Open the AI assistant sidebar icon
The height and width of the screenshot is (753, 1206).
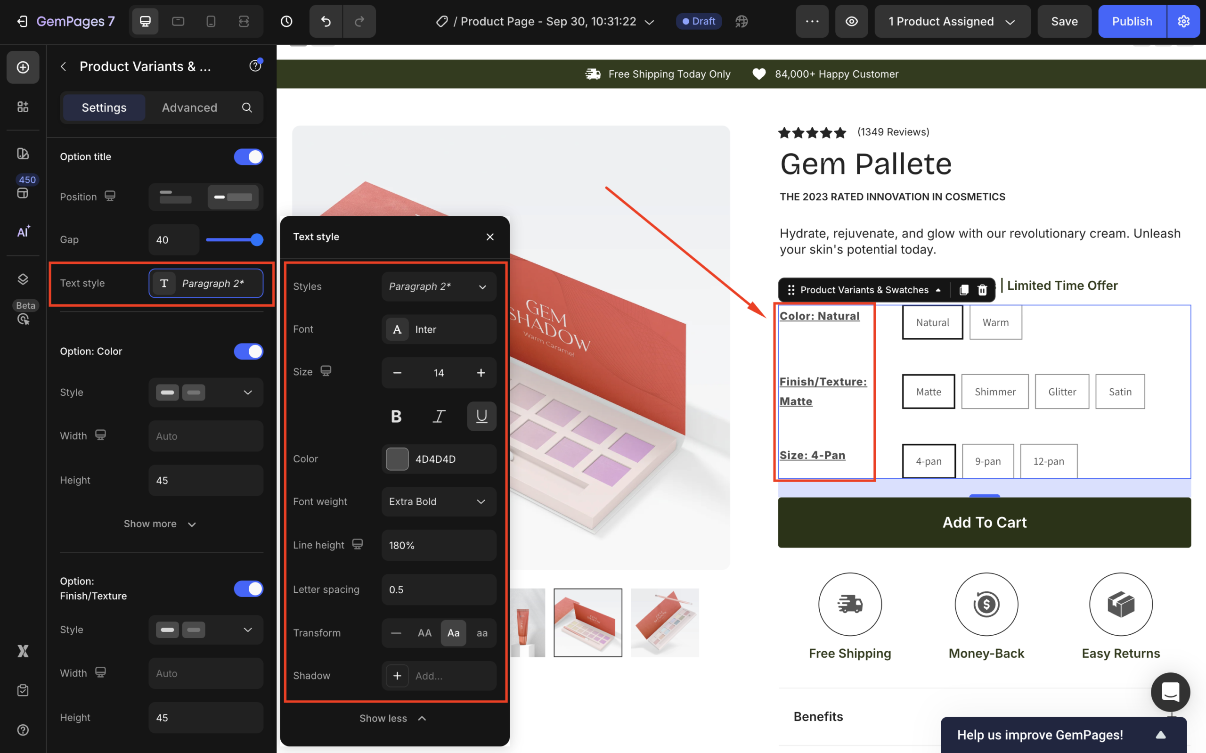point(23,231)
